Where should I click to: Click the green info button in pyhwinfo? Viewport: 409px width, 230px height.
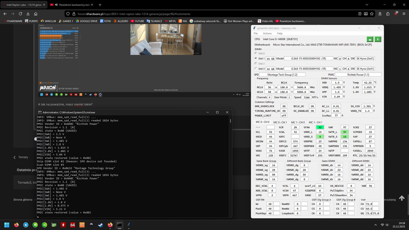378,39
